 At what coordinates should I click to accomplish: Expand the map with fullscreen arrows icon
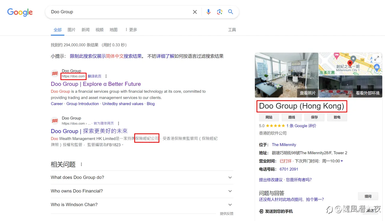click(377, 58)
